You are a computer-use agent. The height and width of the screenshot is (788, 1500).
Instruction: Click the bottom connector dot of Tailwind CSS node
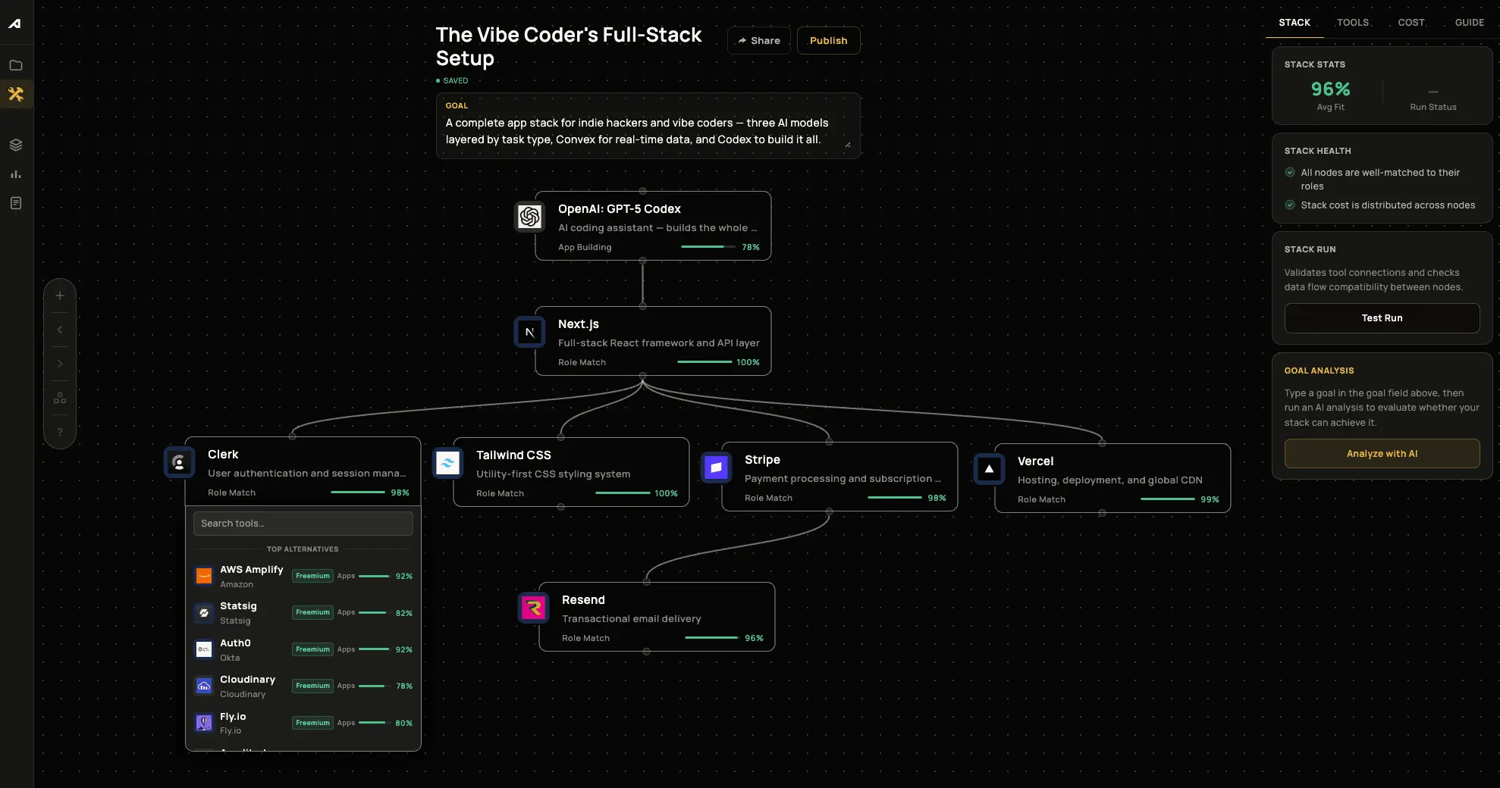[560, 507]
